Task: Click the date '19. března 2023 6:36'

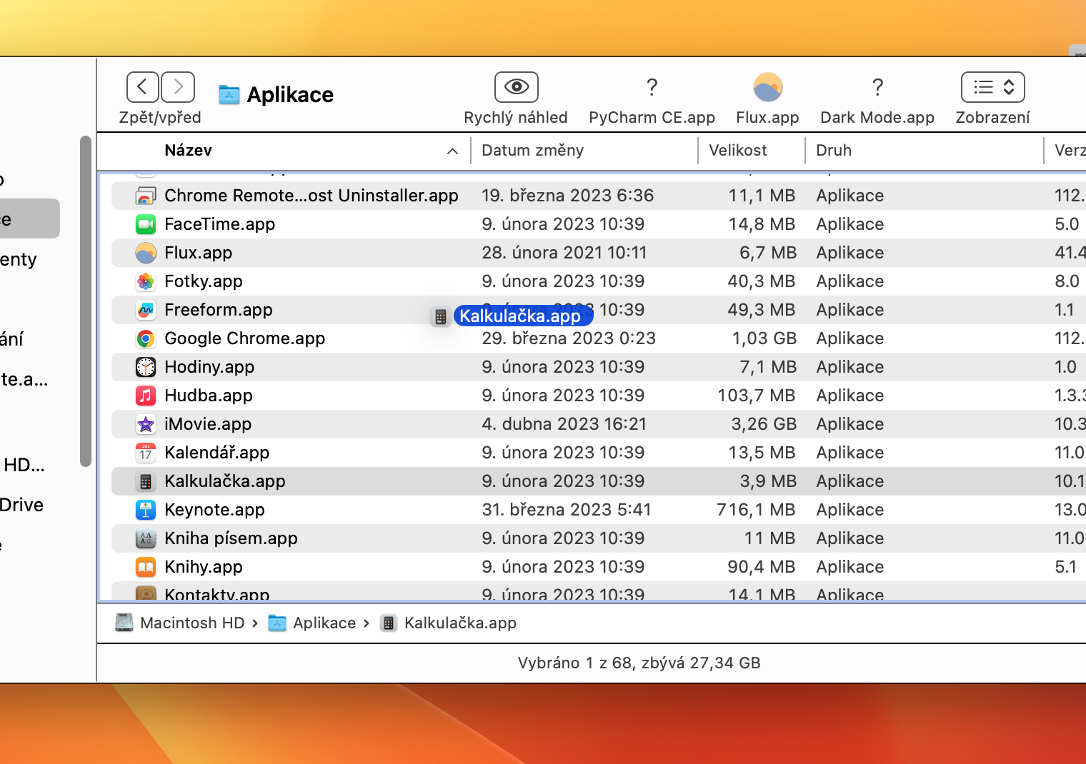Action: [x=567, y=196]
